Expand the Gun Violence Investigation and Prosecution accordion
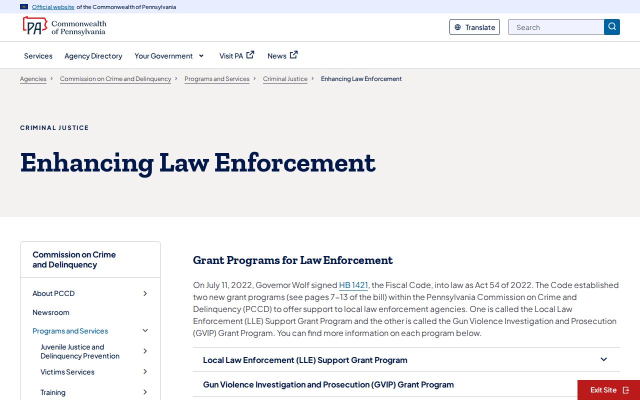The image size is (640, 400). tap(406, 384)
